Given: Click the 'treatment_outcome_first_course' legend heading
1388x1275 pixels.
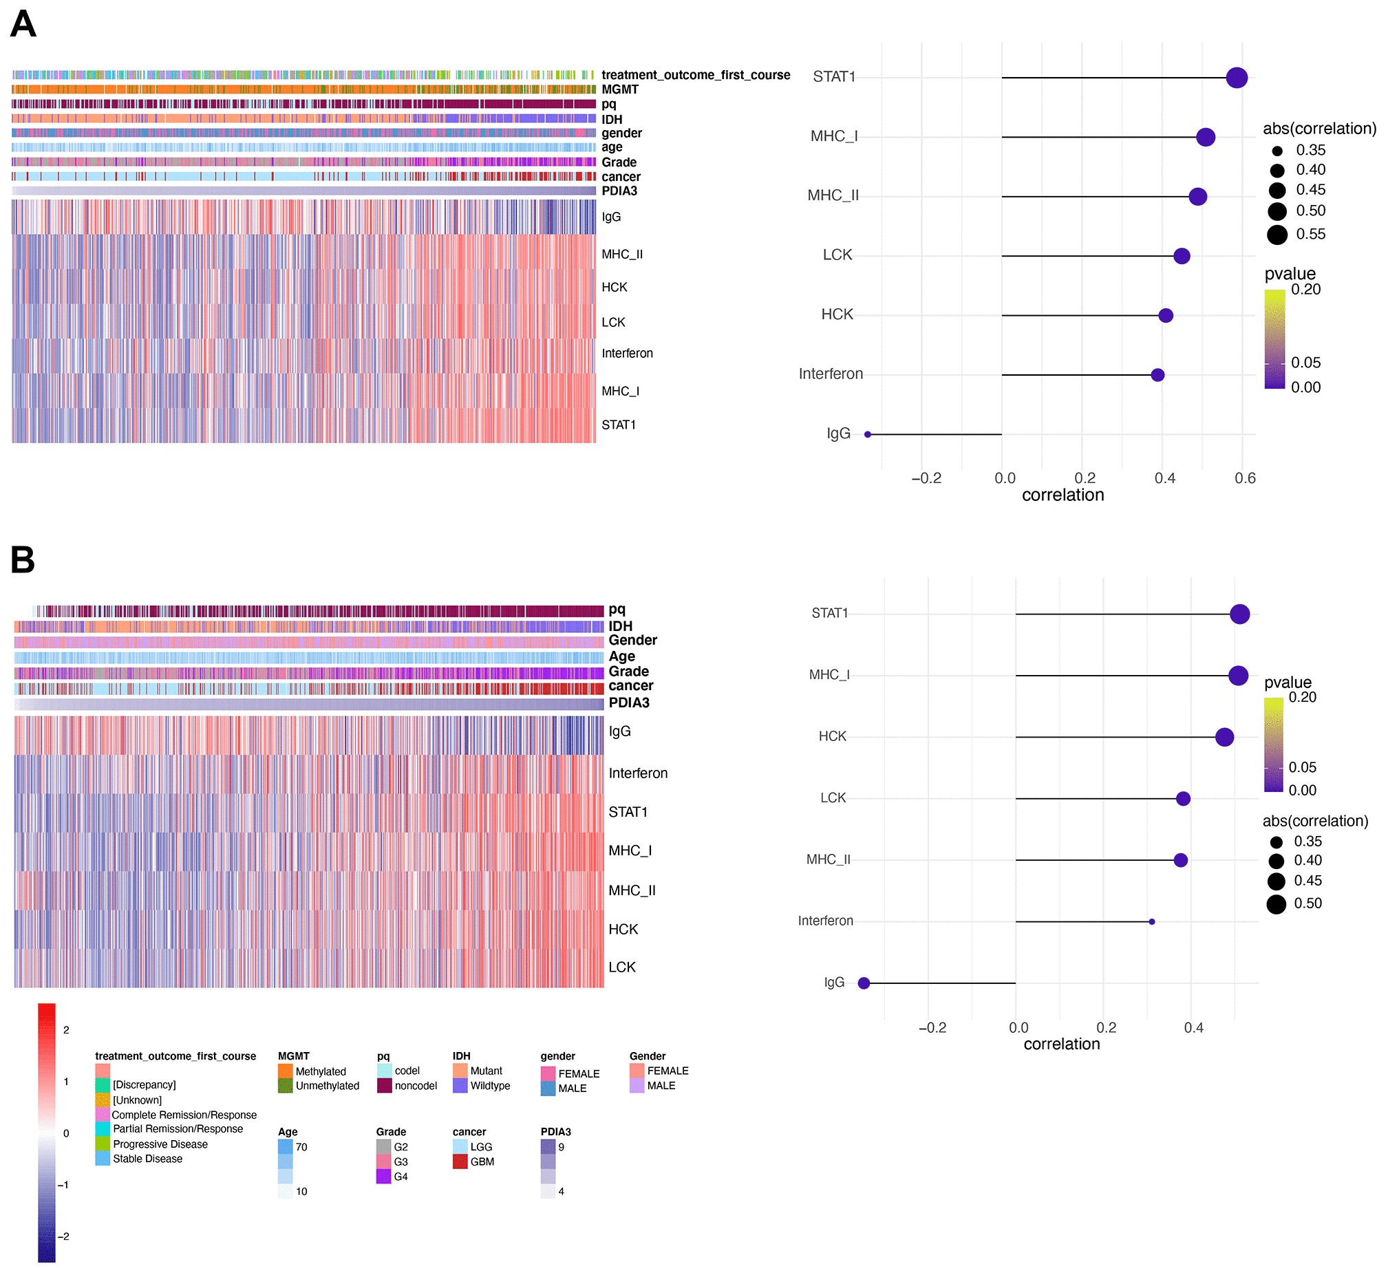Looking at the screenshot, I should click(175, 1056).
